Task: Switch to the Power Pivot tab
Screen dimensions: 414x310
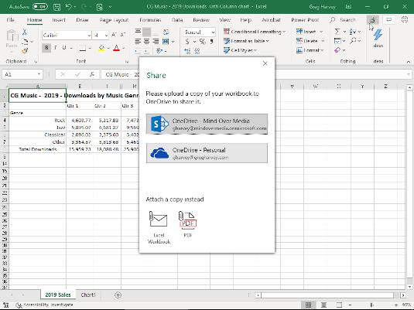Action: point(305,20)
